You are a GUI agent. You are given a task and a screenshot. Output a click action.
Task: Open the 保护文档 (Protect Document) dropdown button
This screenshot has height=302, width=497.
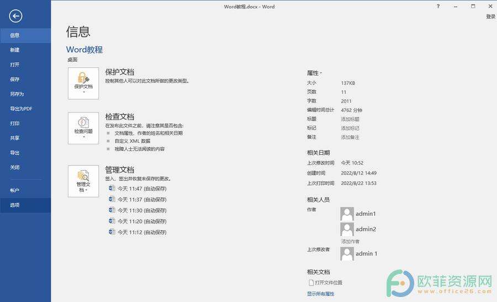tap(83, 83)
